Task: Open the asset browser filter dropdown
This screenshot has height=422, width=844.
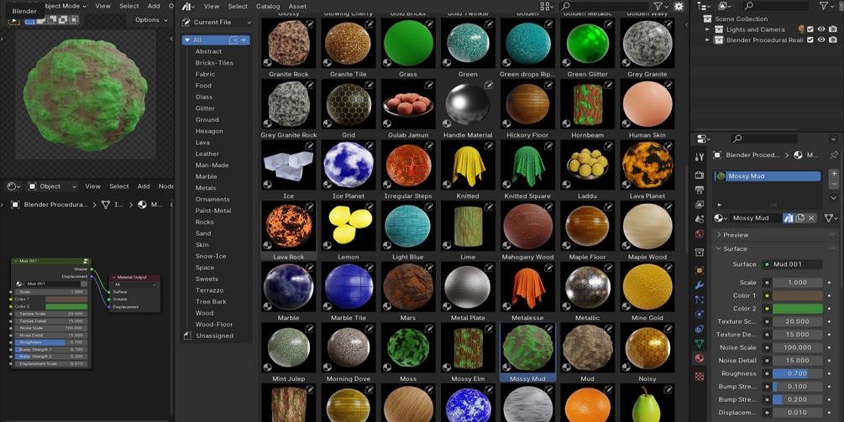Action: pyautogui.click(x=660, y=7)
